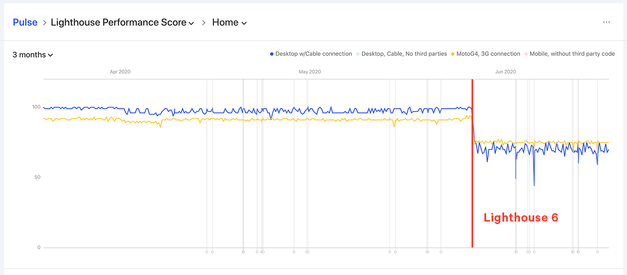This screenshot has width=627, height=275.
Task: Click the leftmost deploy marker on the x-axis
Action: (206, 252)
